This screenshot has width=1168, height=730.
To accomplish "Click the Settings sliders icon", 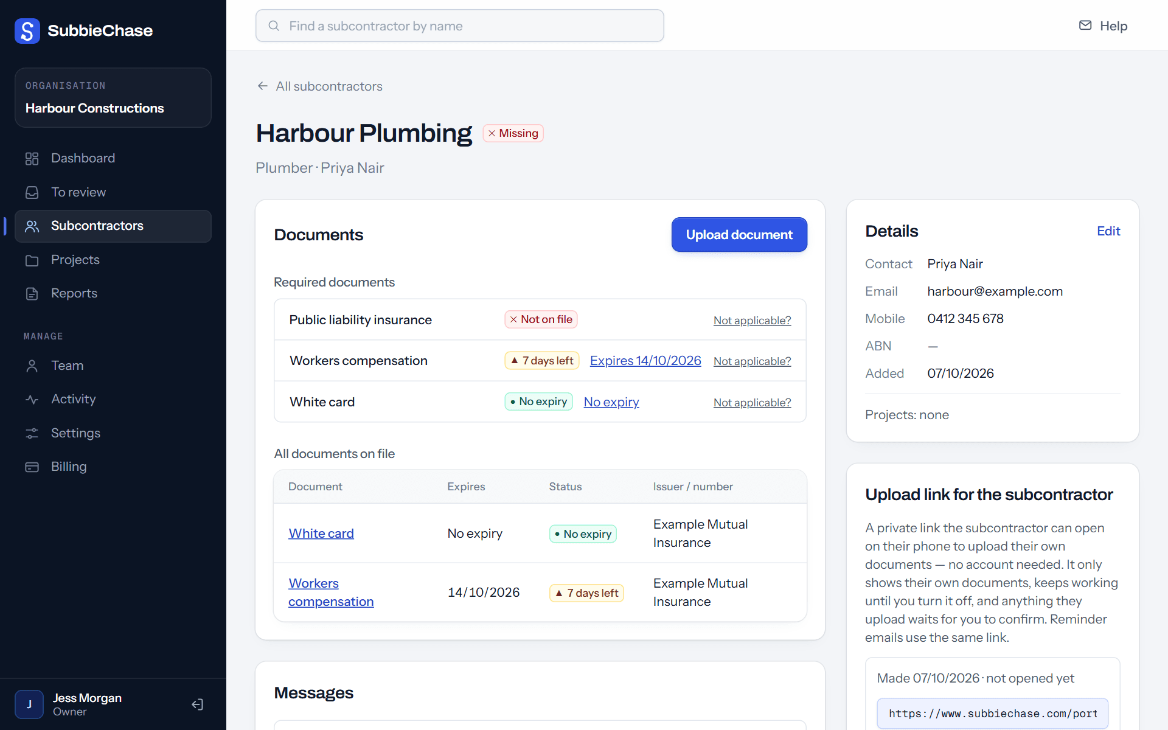I will pos(32,434).
